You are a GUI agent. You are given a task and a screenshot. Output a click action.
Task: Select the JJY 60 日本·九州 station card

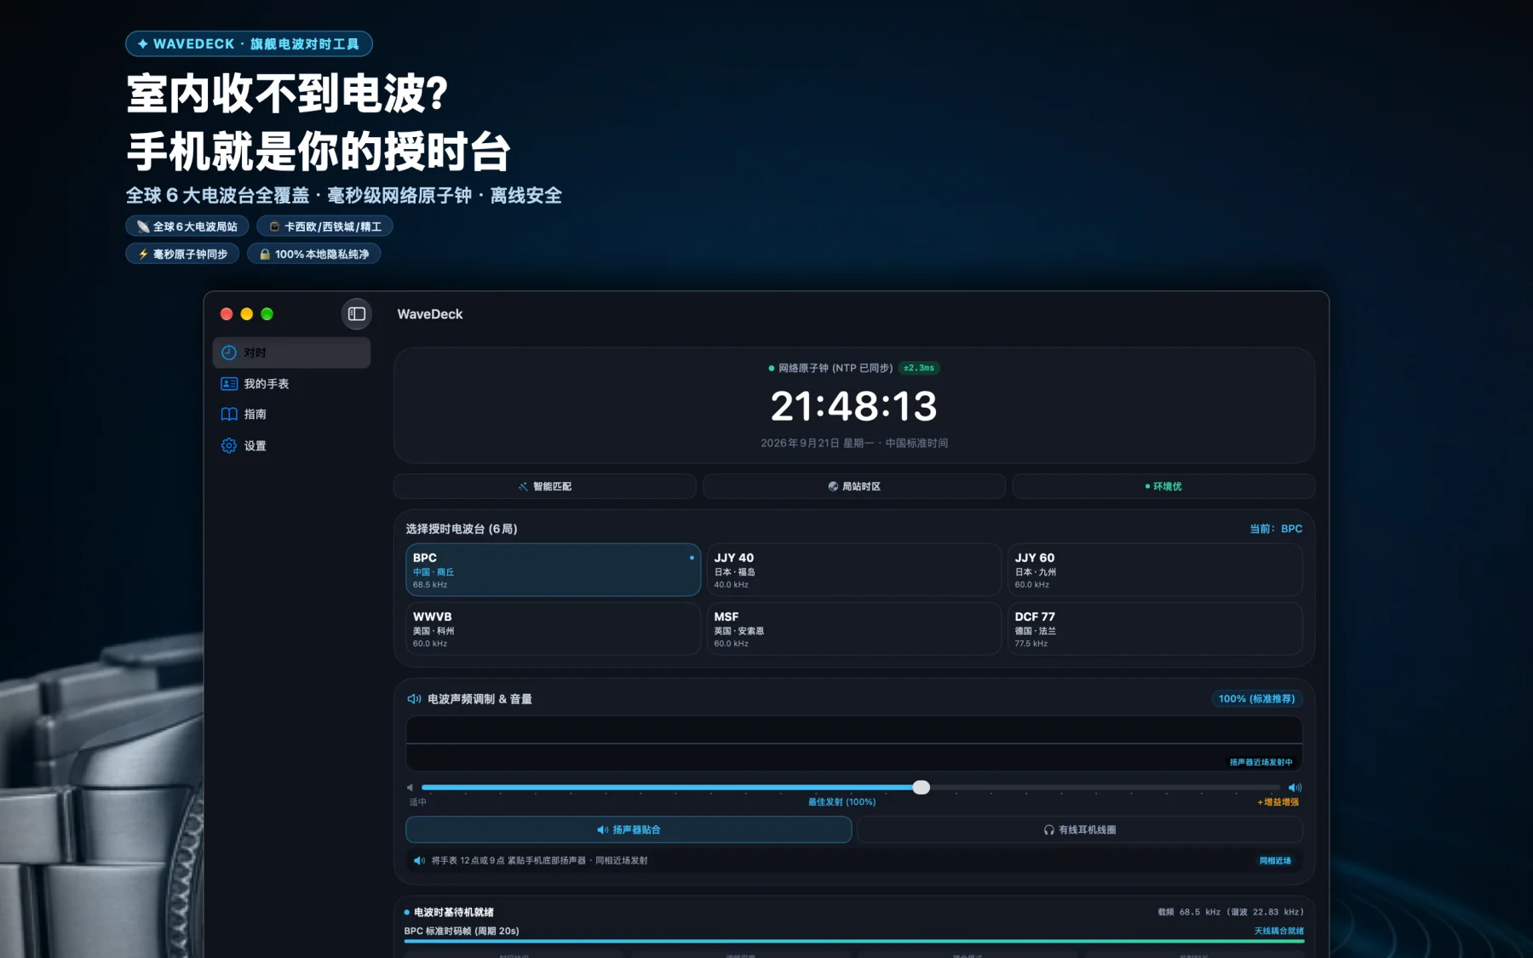(1155, 570)
